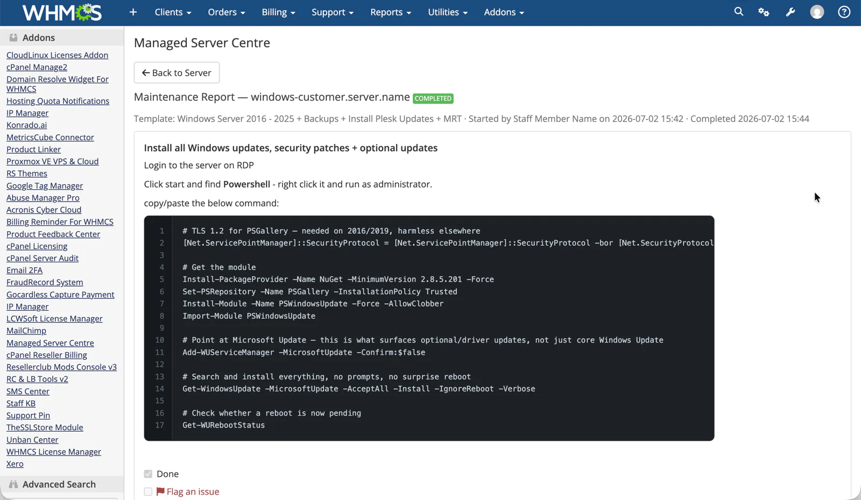Click the Import-Module PSWindowsUpdate code line
Viewport: 861px width, 500px height.
tap(249, 316)
